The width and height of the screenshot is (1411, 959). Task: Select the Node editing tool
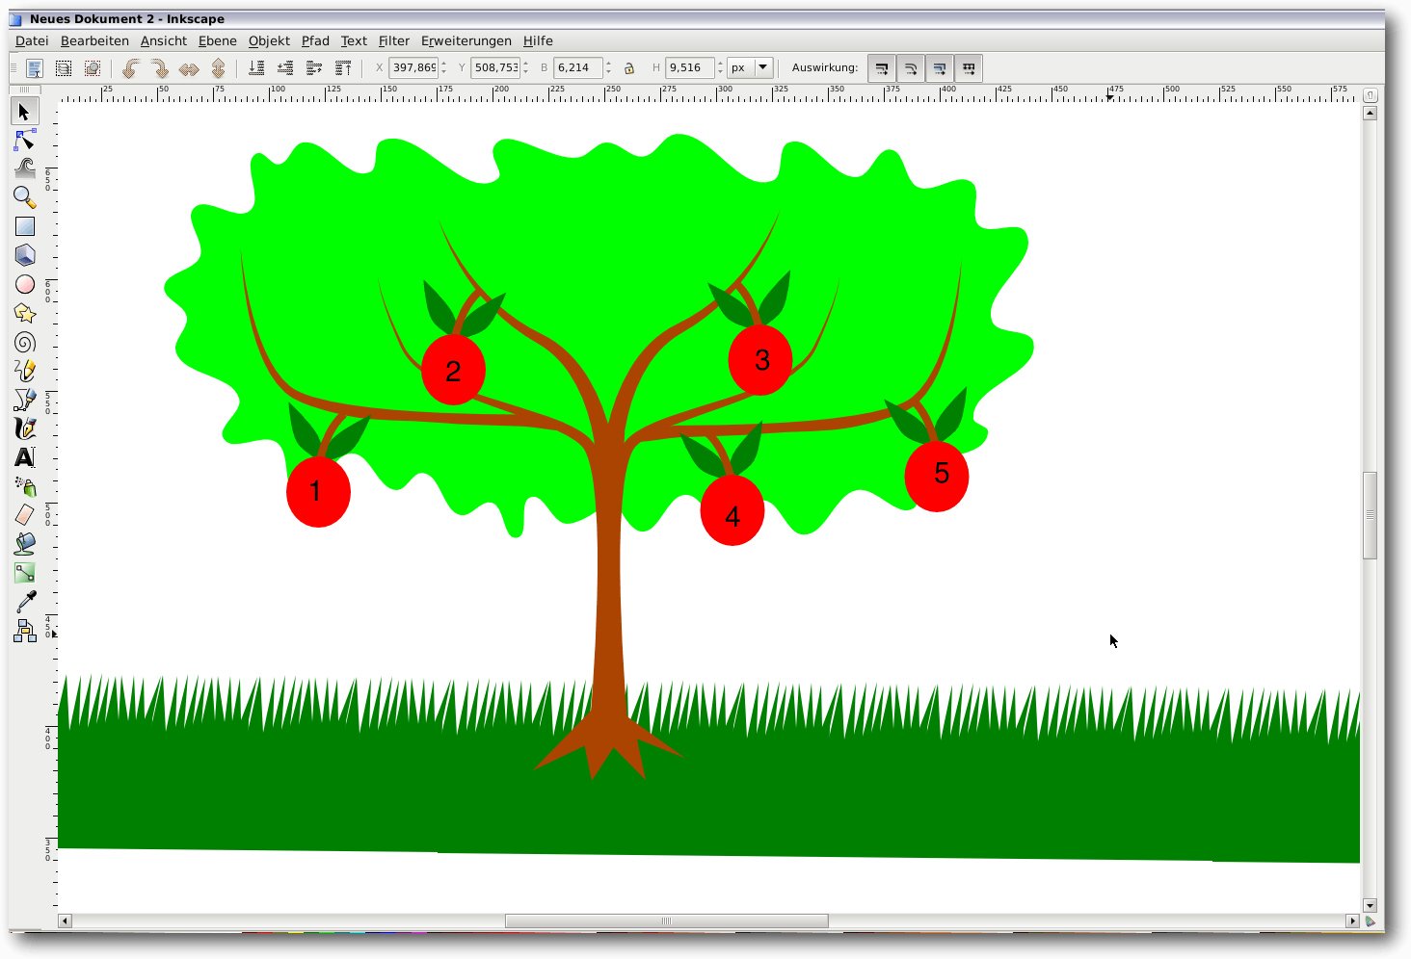click(x=25, y=141)
